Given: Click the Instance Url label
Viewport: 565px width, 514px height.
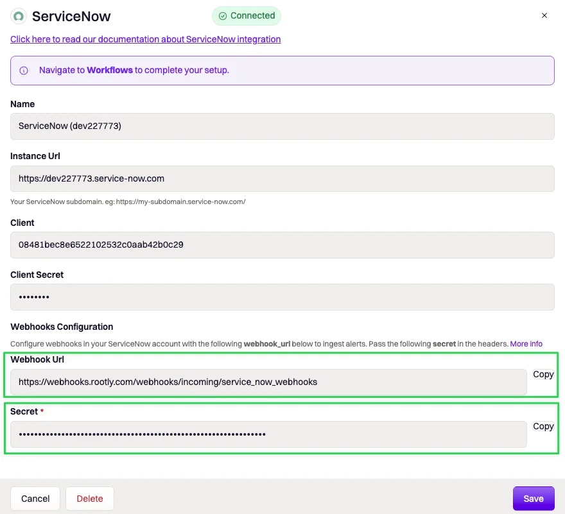Looking at the screenshot, I should 35,156.
